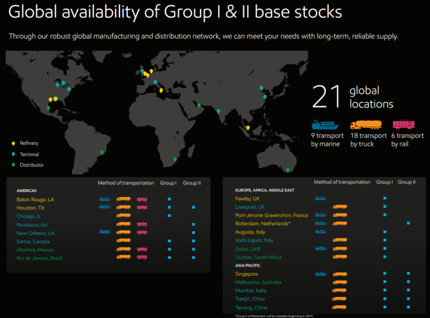Click the Mumbai terminal pin in India
The image size is (430, 318).
218,111
